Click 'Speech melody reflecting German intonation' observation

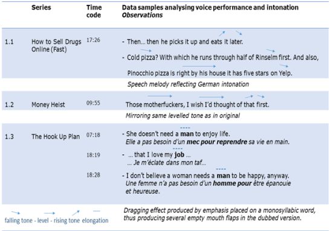[188, 84]
